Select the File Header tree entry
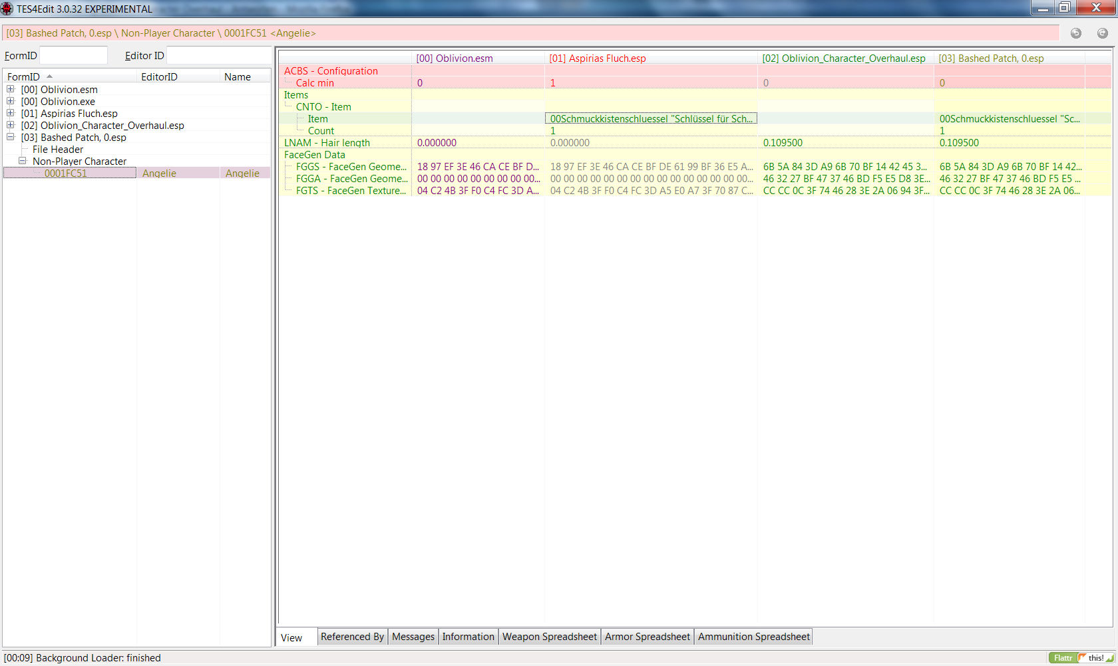Viewport: 1118px width, 666px height. [x=58, y=150]
